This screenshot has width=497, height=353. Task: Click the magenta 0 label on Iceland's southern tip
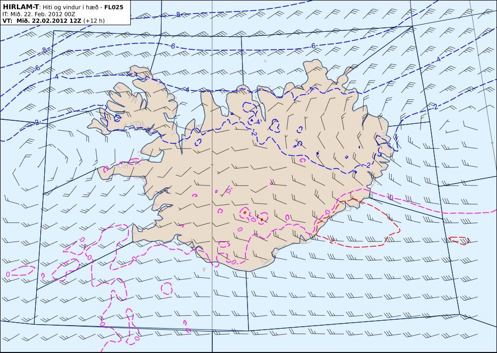(x=234, y=262)
